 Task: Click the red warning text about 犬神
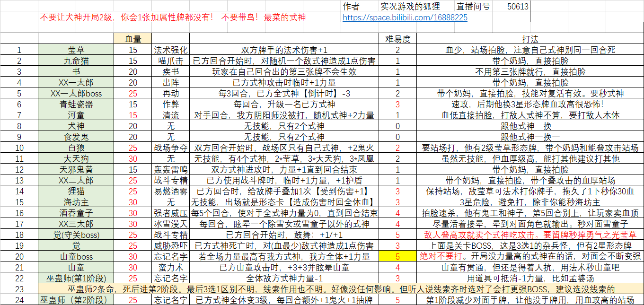tap(173, 18)
